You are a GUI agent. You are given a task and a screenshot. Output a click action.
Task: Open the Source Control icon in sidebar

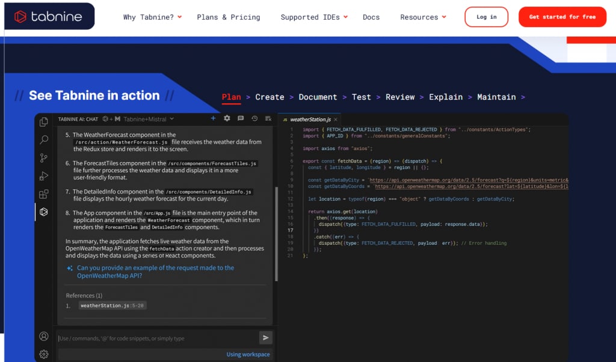click(43, 158)
